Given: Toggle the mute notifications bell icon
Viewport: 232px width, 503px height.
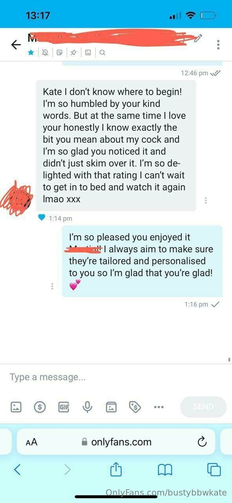Looking at the screenshot, I should click(x=45, y=52).
